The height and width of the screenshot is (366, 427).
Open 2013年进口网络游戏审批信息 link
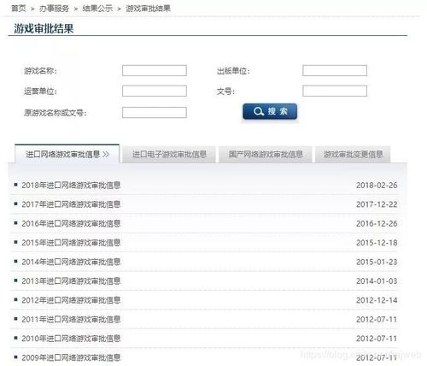(x=71, y=281)
